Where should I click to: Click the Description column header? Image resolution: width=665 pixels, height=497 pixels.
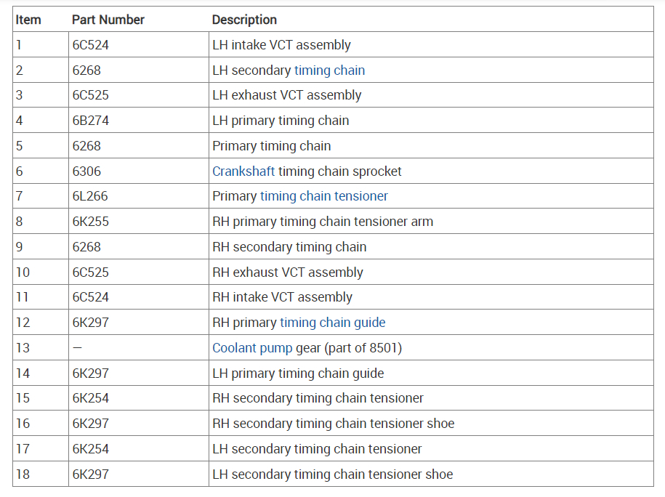(x=244, y=20)
